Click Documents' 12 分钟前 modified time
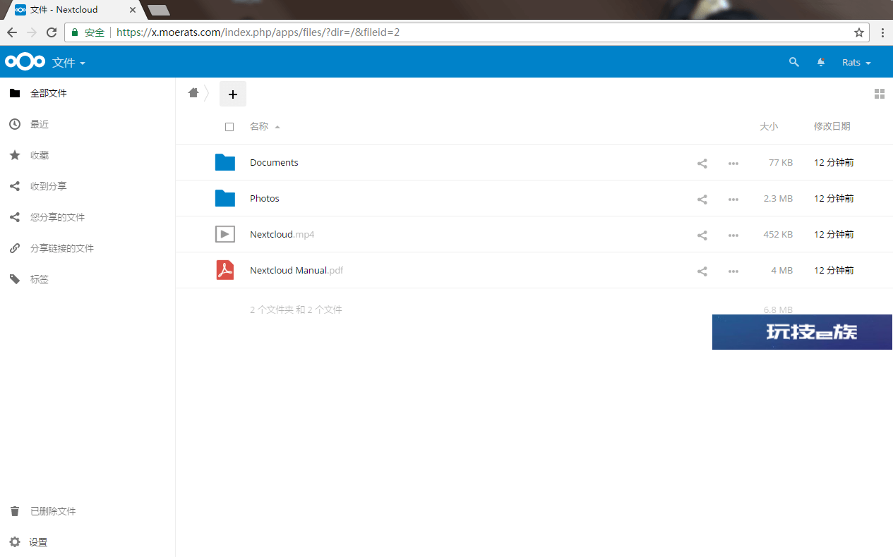893x557 pixels. click(834, 162)
